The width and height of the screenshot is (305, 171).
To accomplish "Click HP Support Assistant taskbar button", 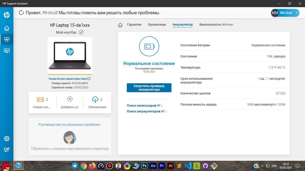I will tap(18, 165).
